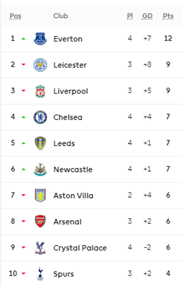This screenshot has width=182, height=286.
Task: Click the Leicester club crest
Action: click(41, 65)
